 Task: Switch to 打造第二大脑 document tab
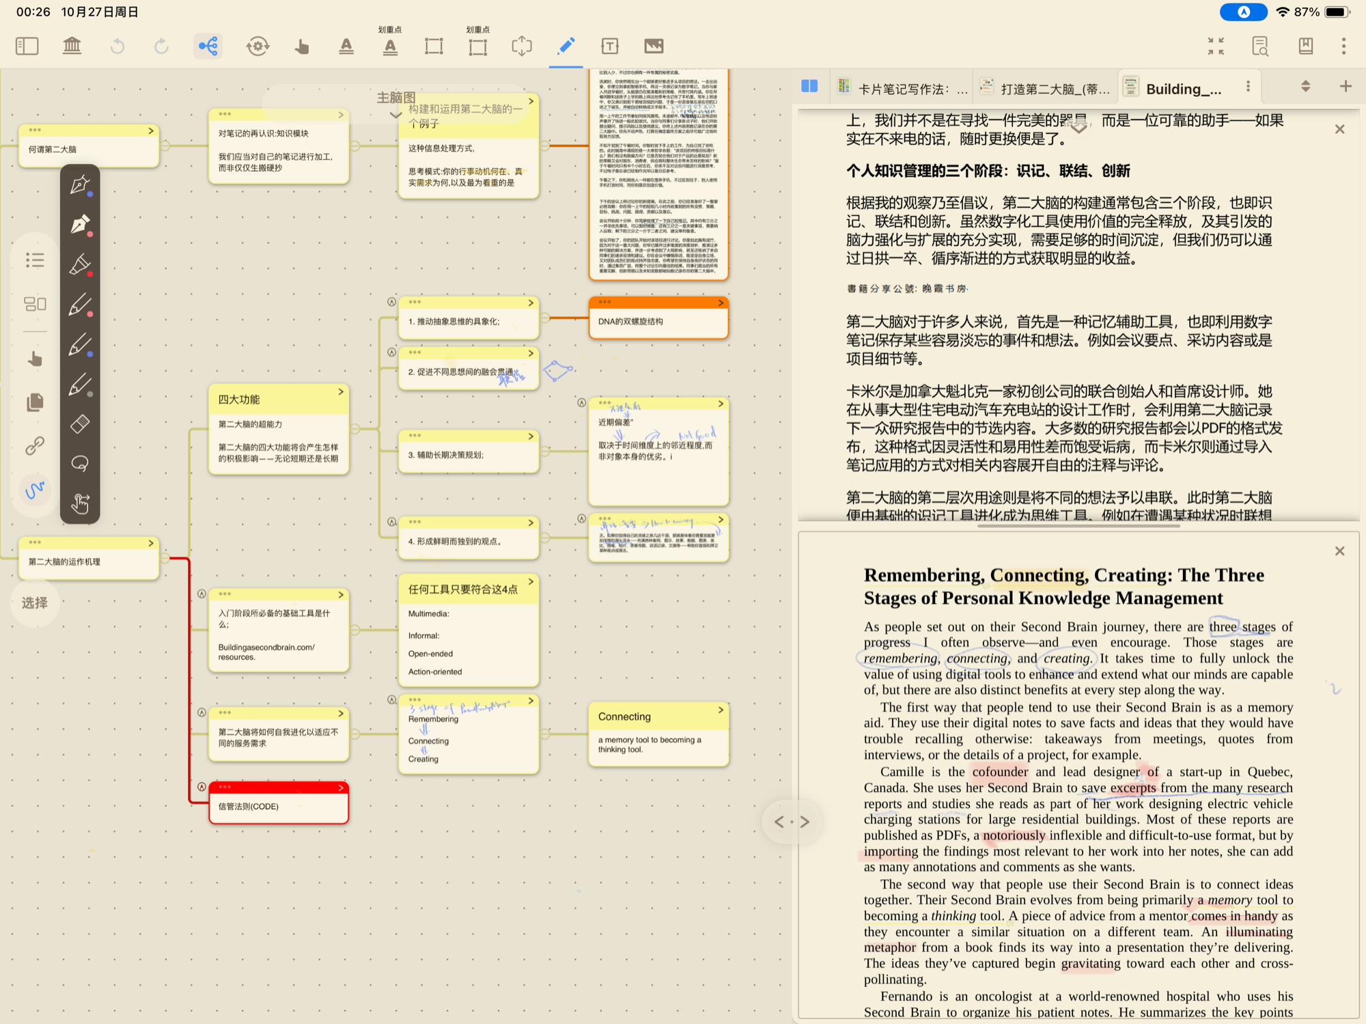[x=1045, y=87]
